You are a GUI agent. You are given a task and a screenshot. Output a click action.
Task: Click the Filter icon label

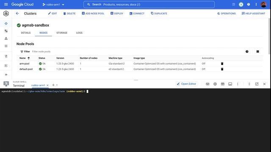25,52
